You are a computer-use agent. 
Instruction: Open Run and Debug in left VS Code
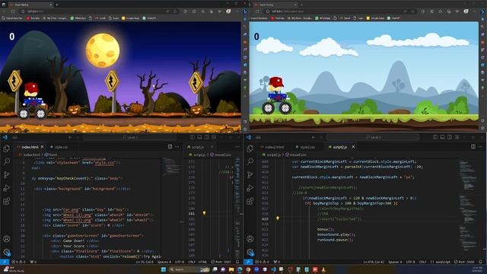pyautogui.click(x=7, y=188)
